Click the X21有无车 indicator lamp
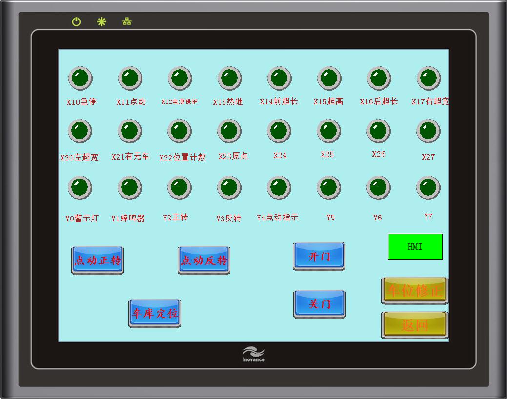The width and height of the screenshot is (507, 399). 130,131
